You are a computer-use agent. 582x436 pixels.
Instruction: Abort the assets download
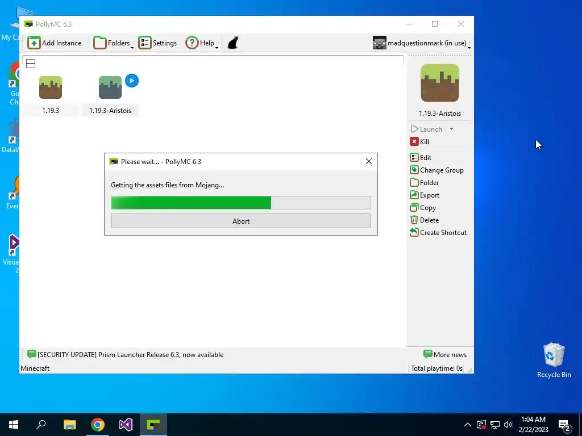point(241,221)
